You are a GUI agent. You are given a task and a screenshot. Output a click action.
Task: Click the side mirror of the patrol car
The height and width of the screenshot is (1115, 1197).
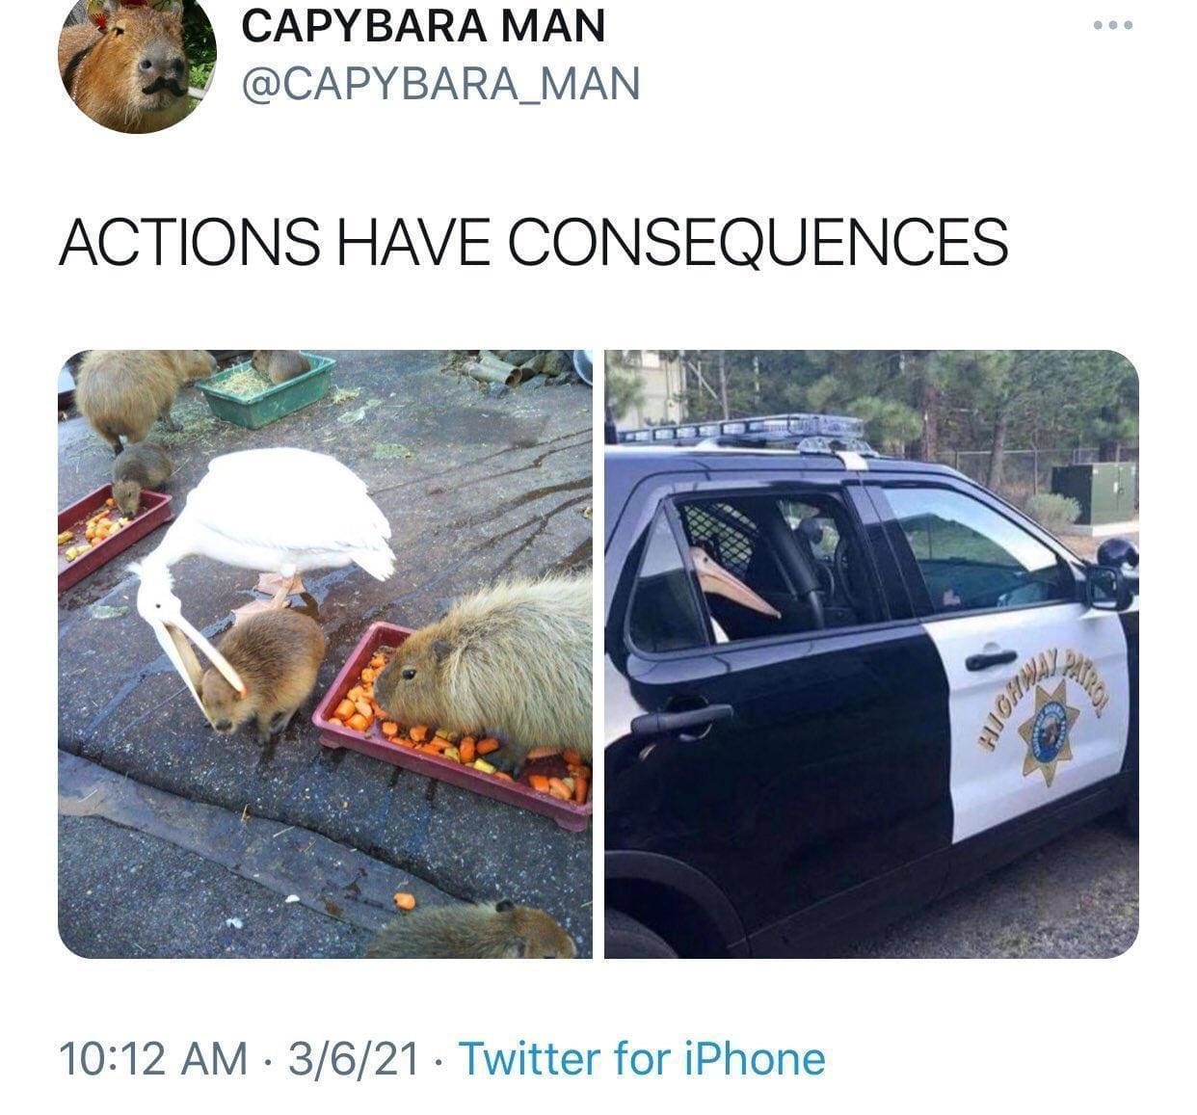pyautogui.click(x=1111, y=576)
